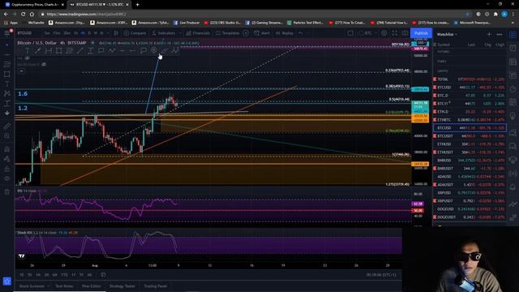
Task: Click go-to-date calendar icon
Action: [x=103, y=275]
